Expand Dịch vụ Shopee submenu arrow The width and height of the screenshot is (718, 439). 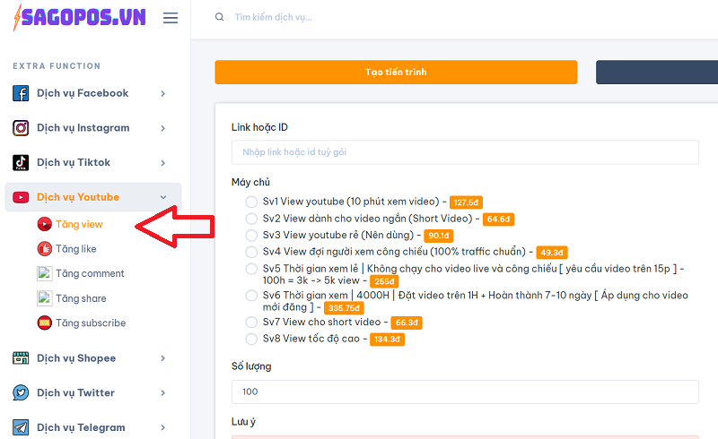coord(162,358)
